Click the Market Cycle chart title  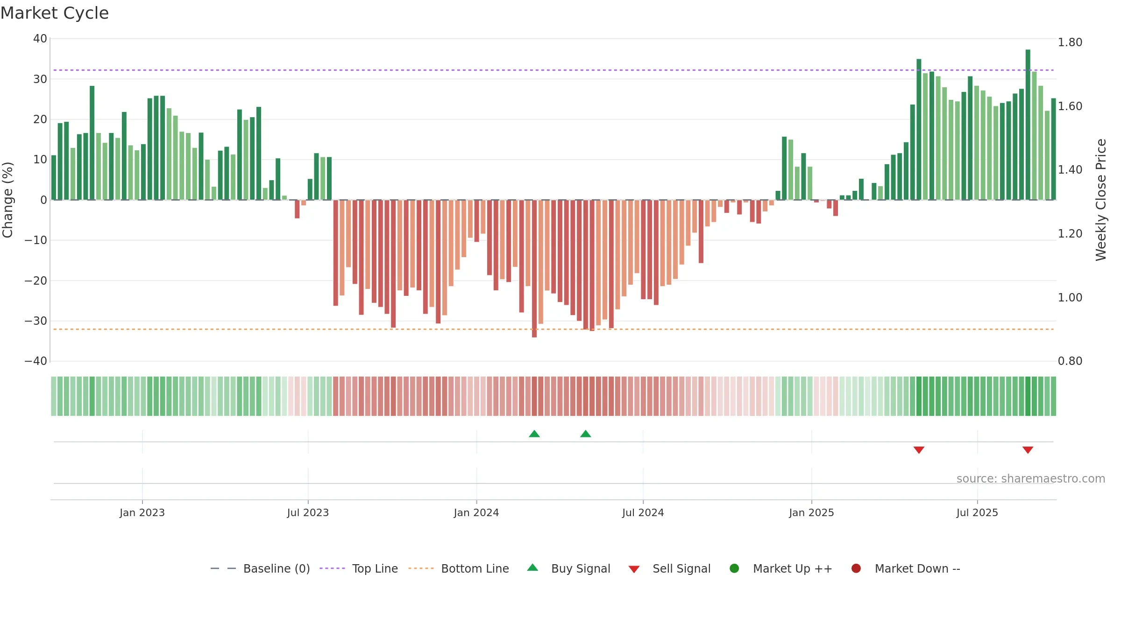tap(55, 13)
